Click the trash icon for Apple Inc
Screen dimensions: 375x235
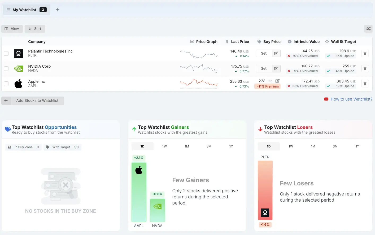(x=365, y=84)
